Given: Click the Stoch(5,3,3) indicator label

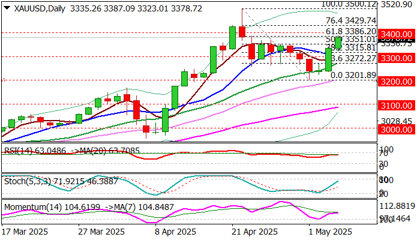Looking at the screenshot, I should tap(28, 181).
